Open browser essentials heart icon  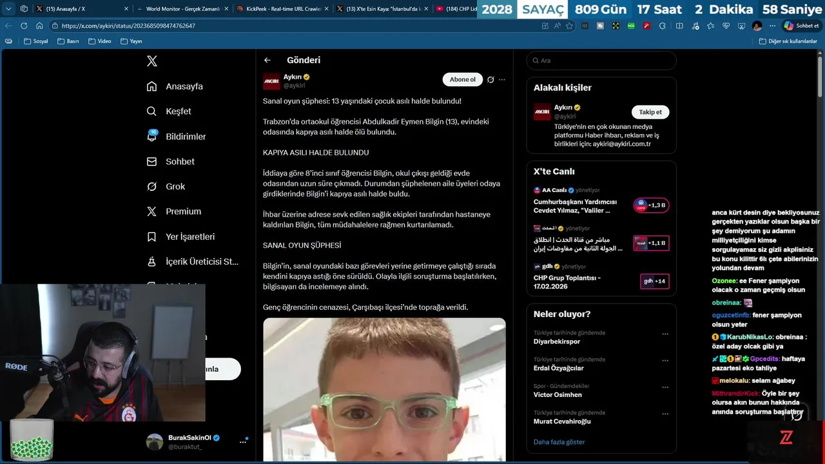726,26
